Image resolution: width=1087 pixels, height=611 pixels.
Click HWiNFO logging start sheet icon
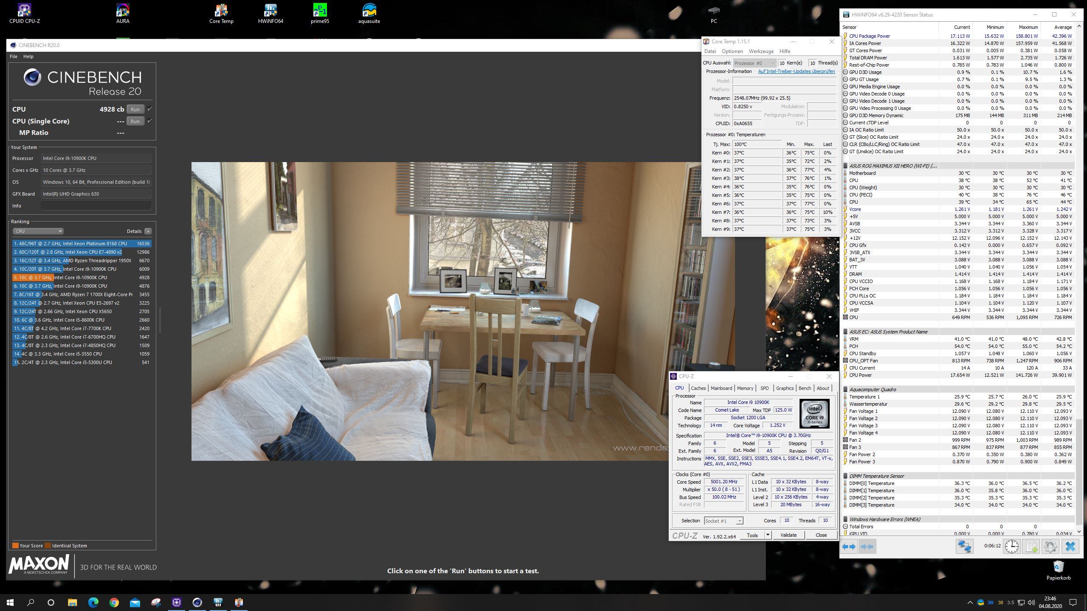(x=1032, y=547)
